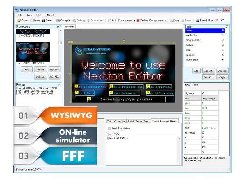Click Insert in the Page panel

pos(208,71)
